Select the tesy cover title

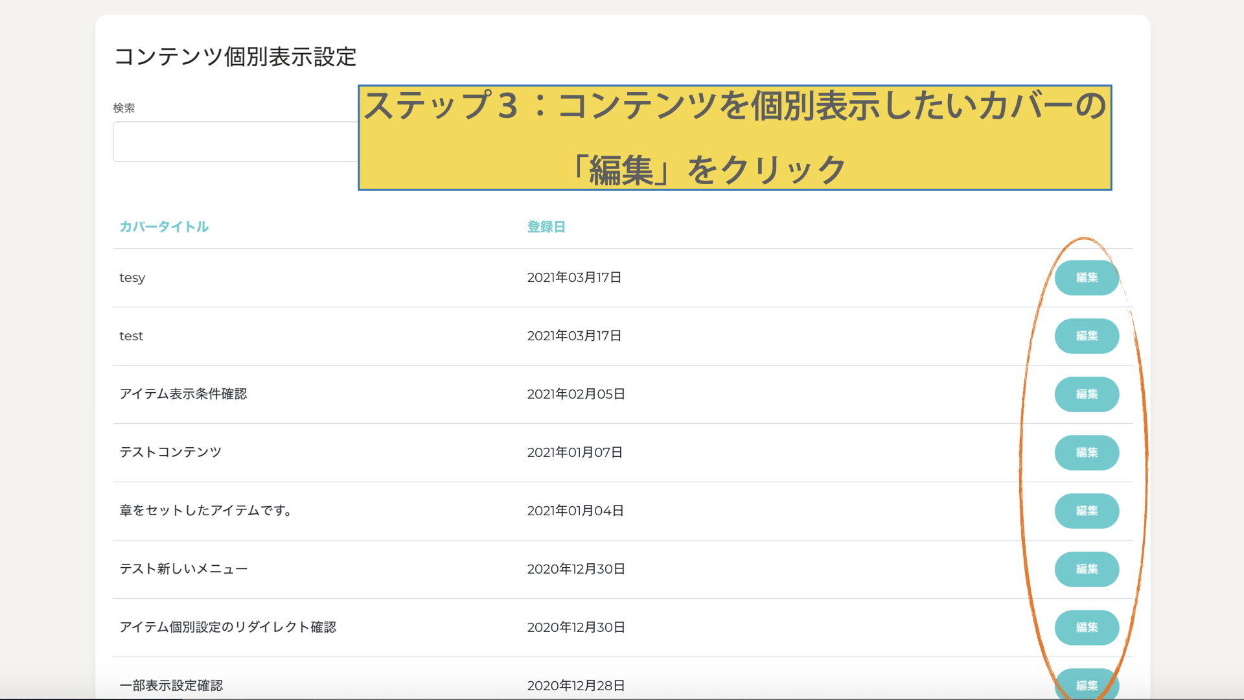coord(132,277)
